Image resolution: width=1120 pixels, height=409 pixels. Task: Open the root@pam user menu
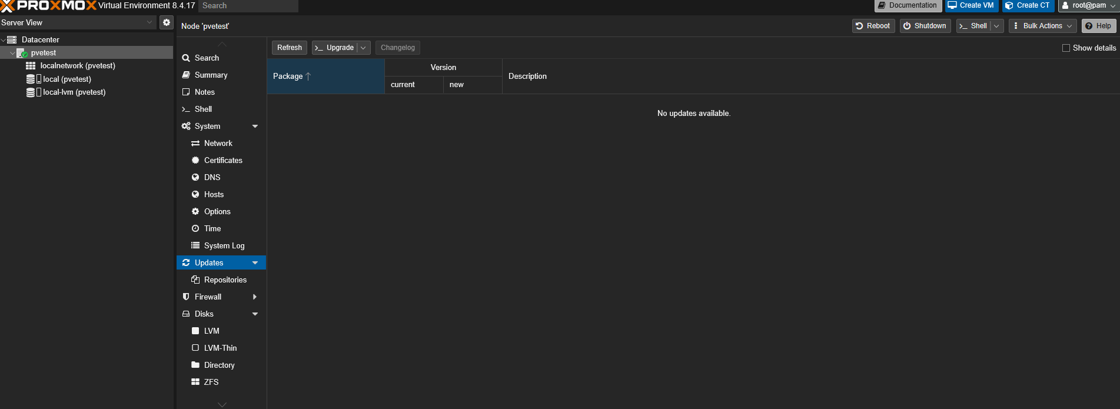[1088, 6]
